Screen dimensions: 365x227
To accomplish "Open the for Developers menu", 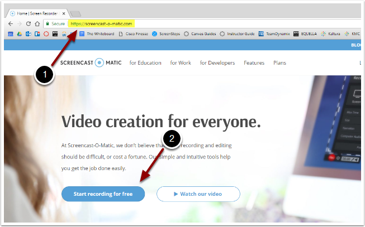I will [217, 62].
